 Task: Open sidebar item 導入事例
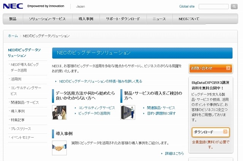coord(18,111)
